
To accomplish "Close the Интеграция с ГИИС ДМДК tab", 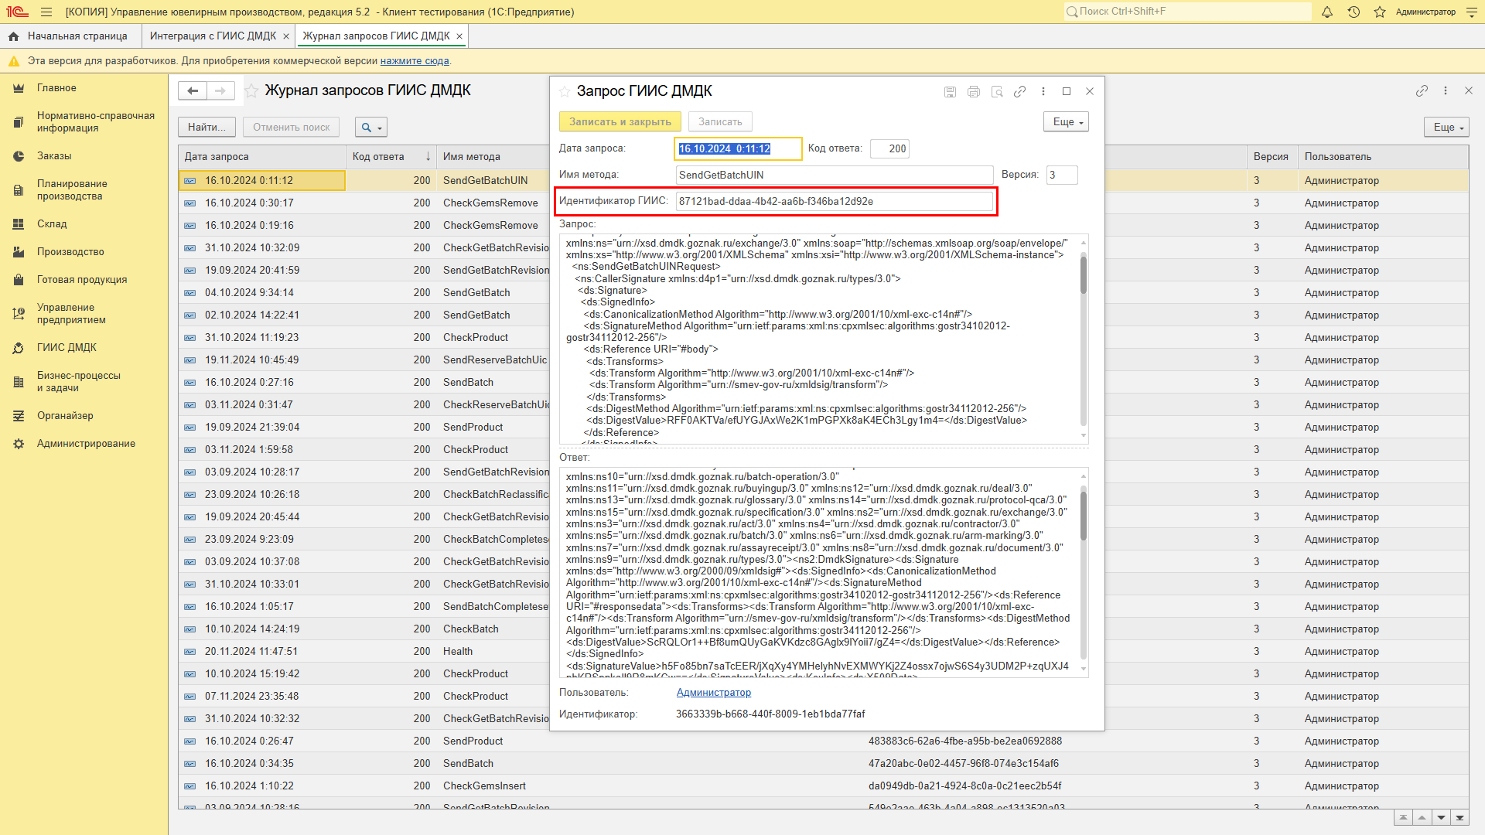I will pos(286,36).
